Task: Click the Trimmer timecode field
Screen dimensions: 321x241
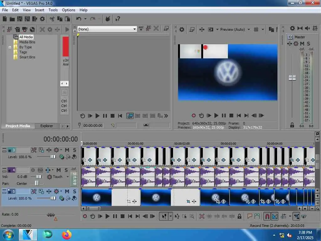Action: pos(93,126)
